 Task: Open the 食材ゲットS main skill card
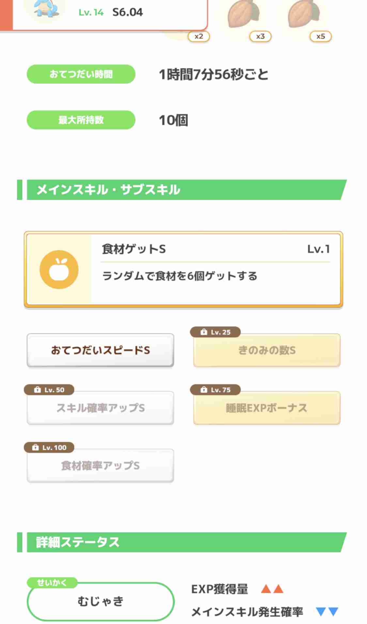click(183, 269)
